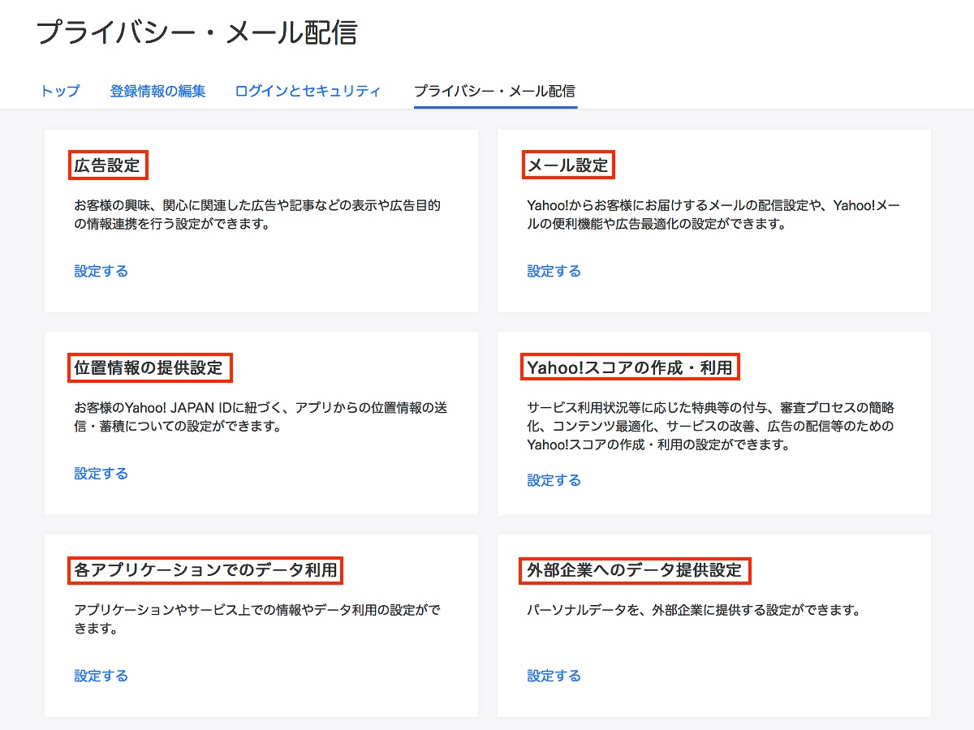Click description text beginning お客様の興味、関心に関連した広告
Viewport: 974px width, 730px height.
(257, 215)
